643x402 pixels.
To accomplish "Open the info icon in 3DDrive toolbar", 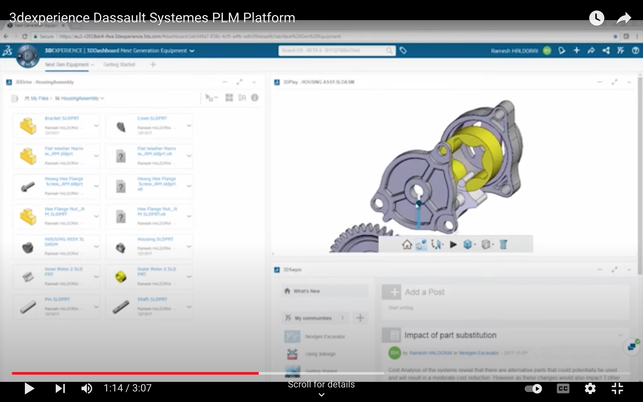I will pyautogui.click(x=254, y=98).
